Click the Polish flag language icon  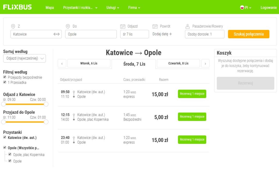coord(242,7)
